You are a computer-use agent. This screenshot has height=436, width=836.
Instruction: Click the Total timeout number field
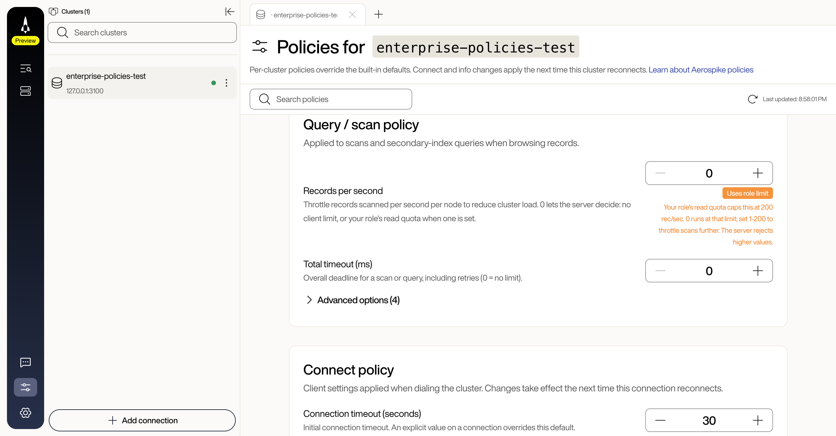coord(709,271)
